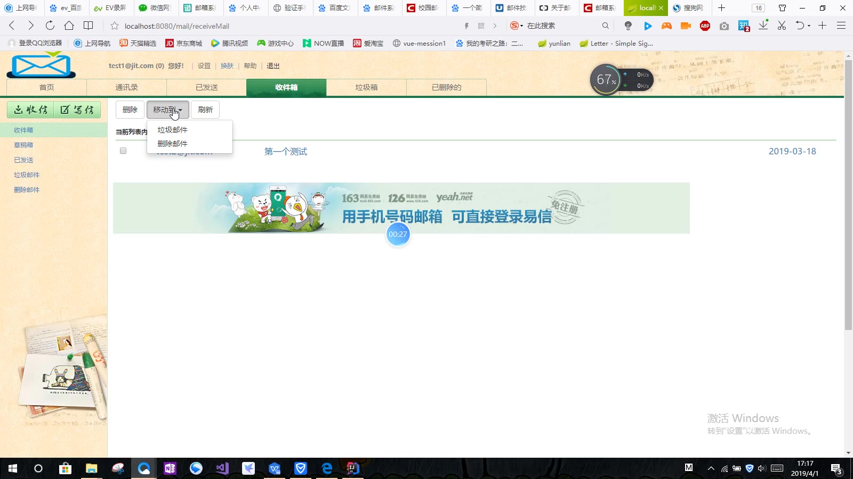853x479 pixels.
Task: Bookmark page with star icon
Action: pos(114,26)
